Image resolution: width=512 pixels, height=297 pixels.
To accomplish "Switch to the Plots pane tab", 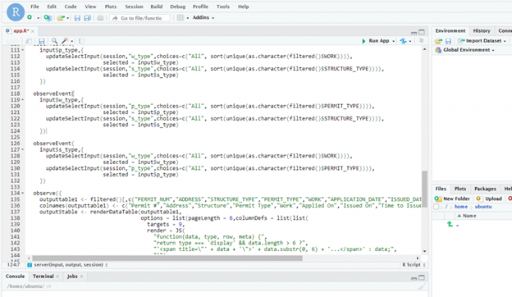I will [x=460, y=189].
